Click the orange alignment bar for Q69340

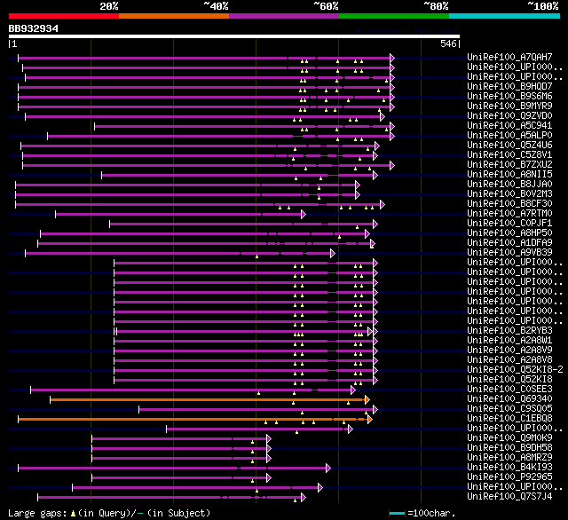(x=208, y=400)
